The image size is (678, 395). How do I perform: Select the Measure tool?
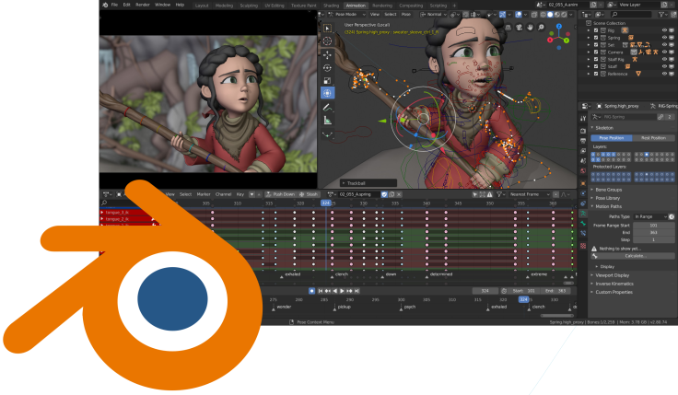tap(329, 119)
